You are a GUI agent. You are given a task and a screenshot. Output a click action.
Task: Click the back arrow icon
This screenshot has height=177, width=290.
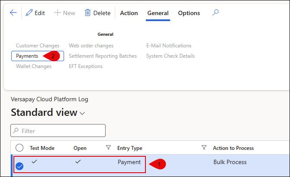click(x=13, y=12)
